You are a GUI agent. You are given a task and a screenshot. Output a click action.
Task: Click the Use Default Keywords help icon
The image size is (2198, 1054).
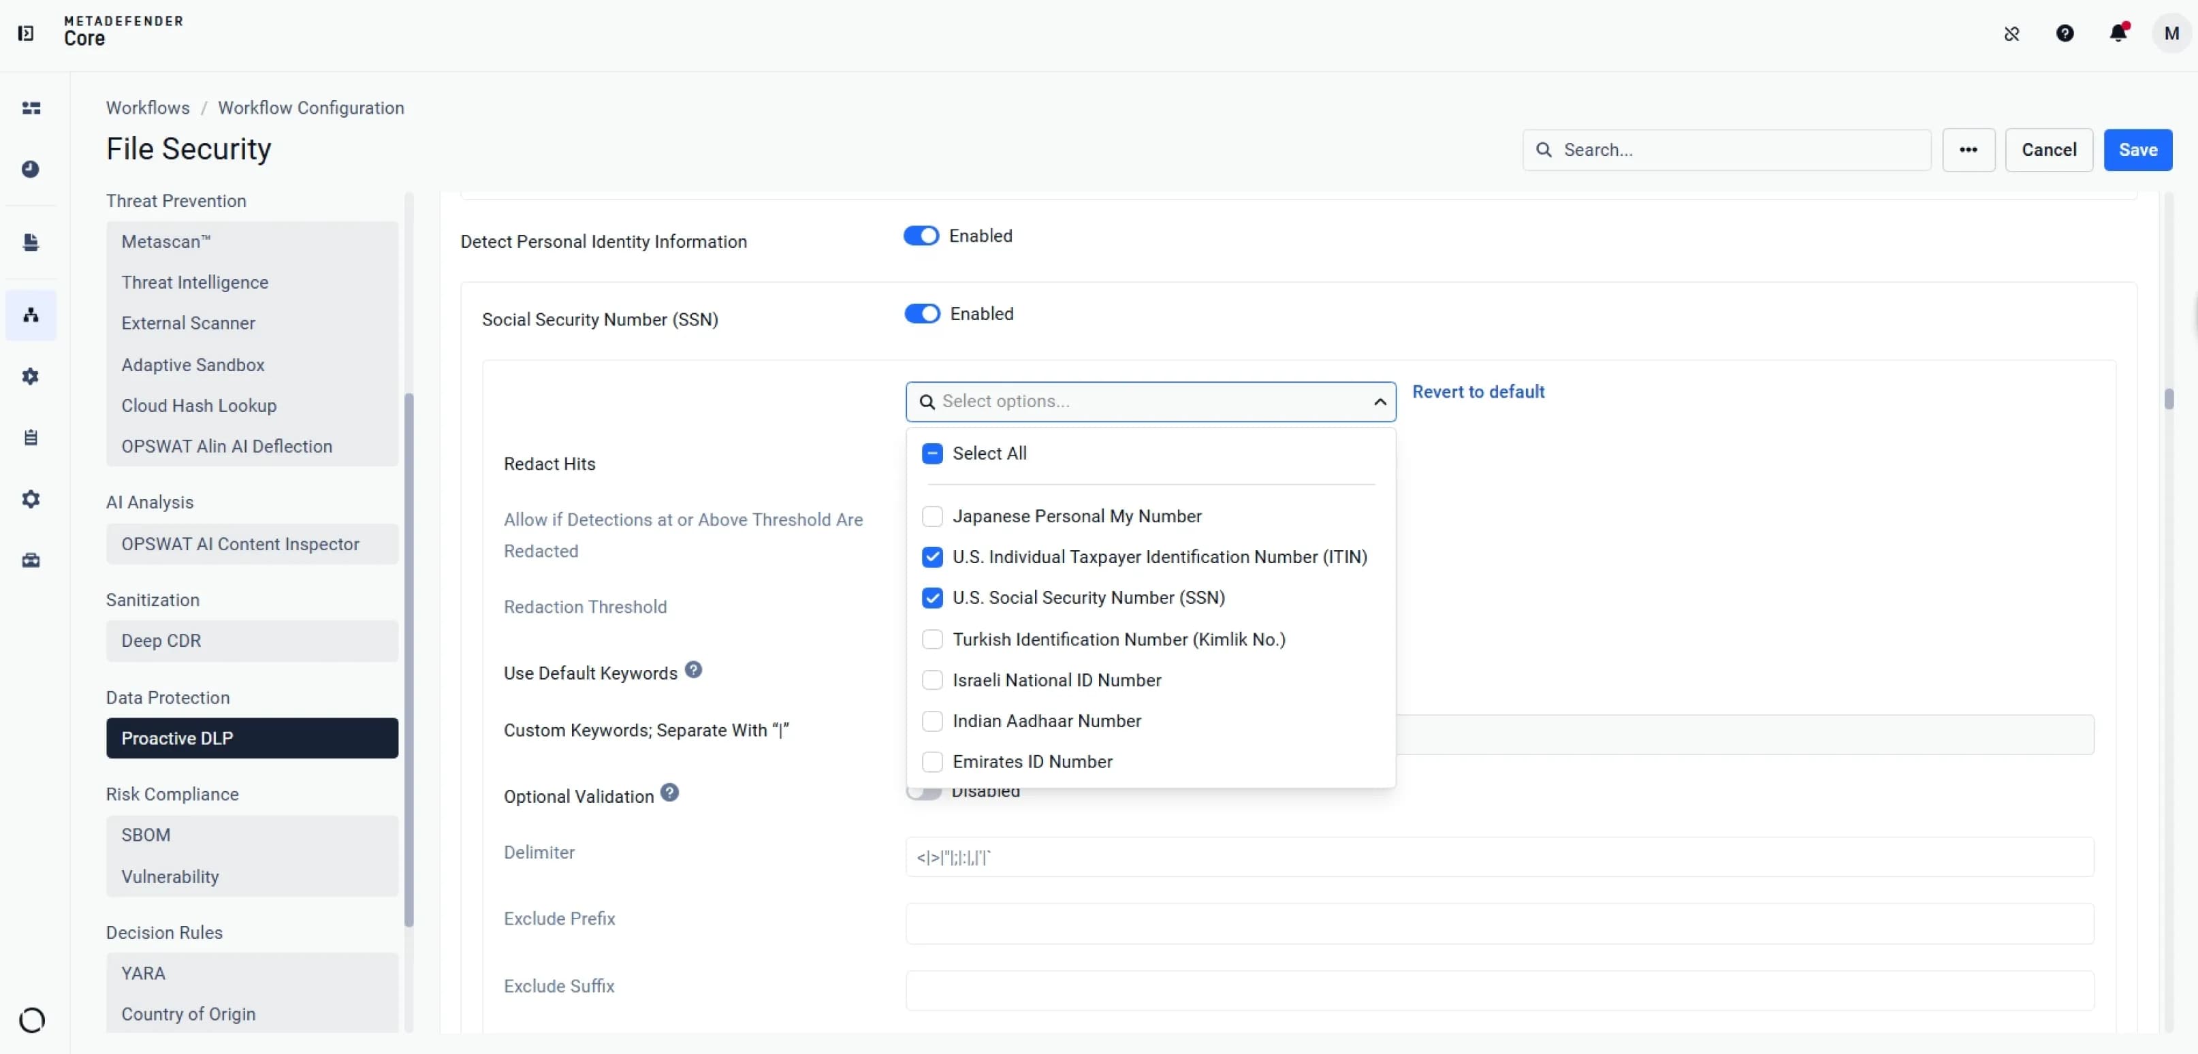click(x=694, y=670)
